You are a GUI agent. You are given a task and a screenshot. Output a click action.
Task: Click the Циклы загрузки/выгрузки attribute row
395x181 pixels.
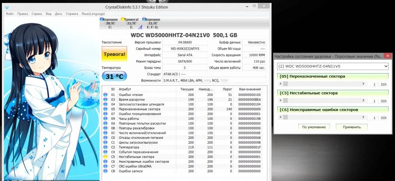pos(183,143)
